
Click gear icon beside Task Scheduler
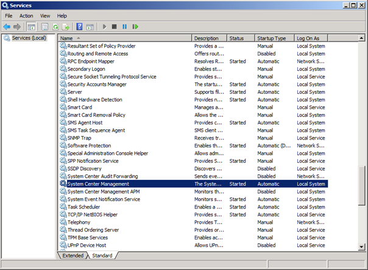pyautogui.click(x=63, y=207)
